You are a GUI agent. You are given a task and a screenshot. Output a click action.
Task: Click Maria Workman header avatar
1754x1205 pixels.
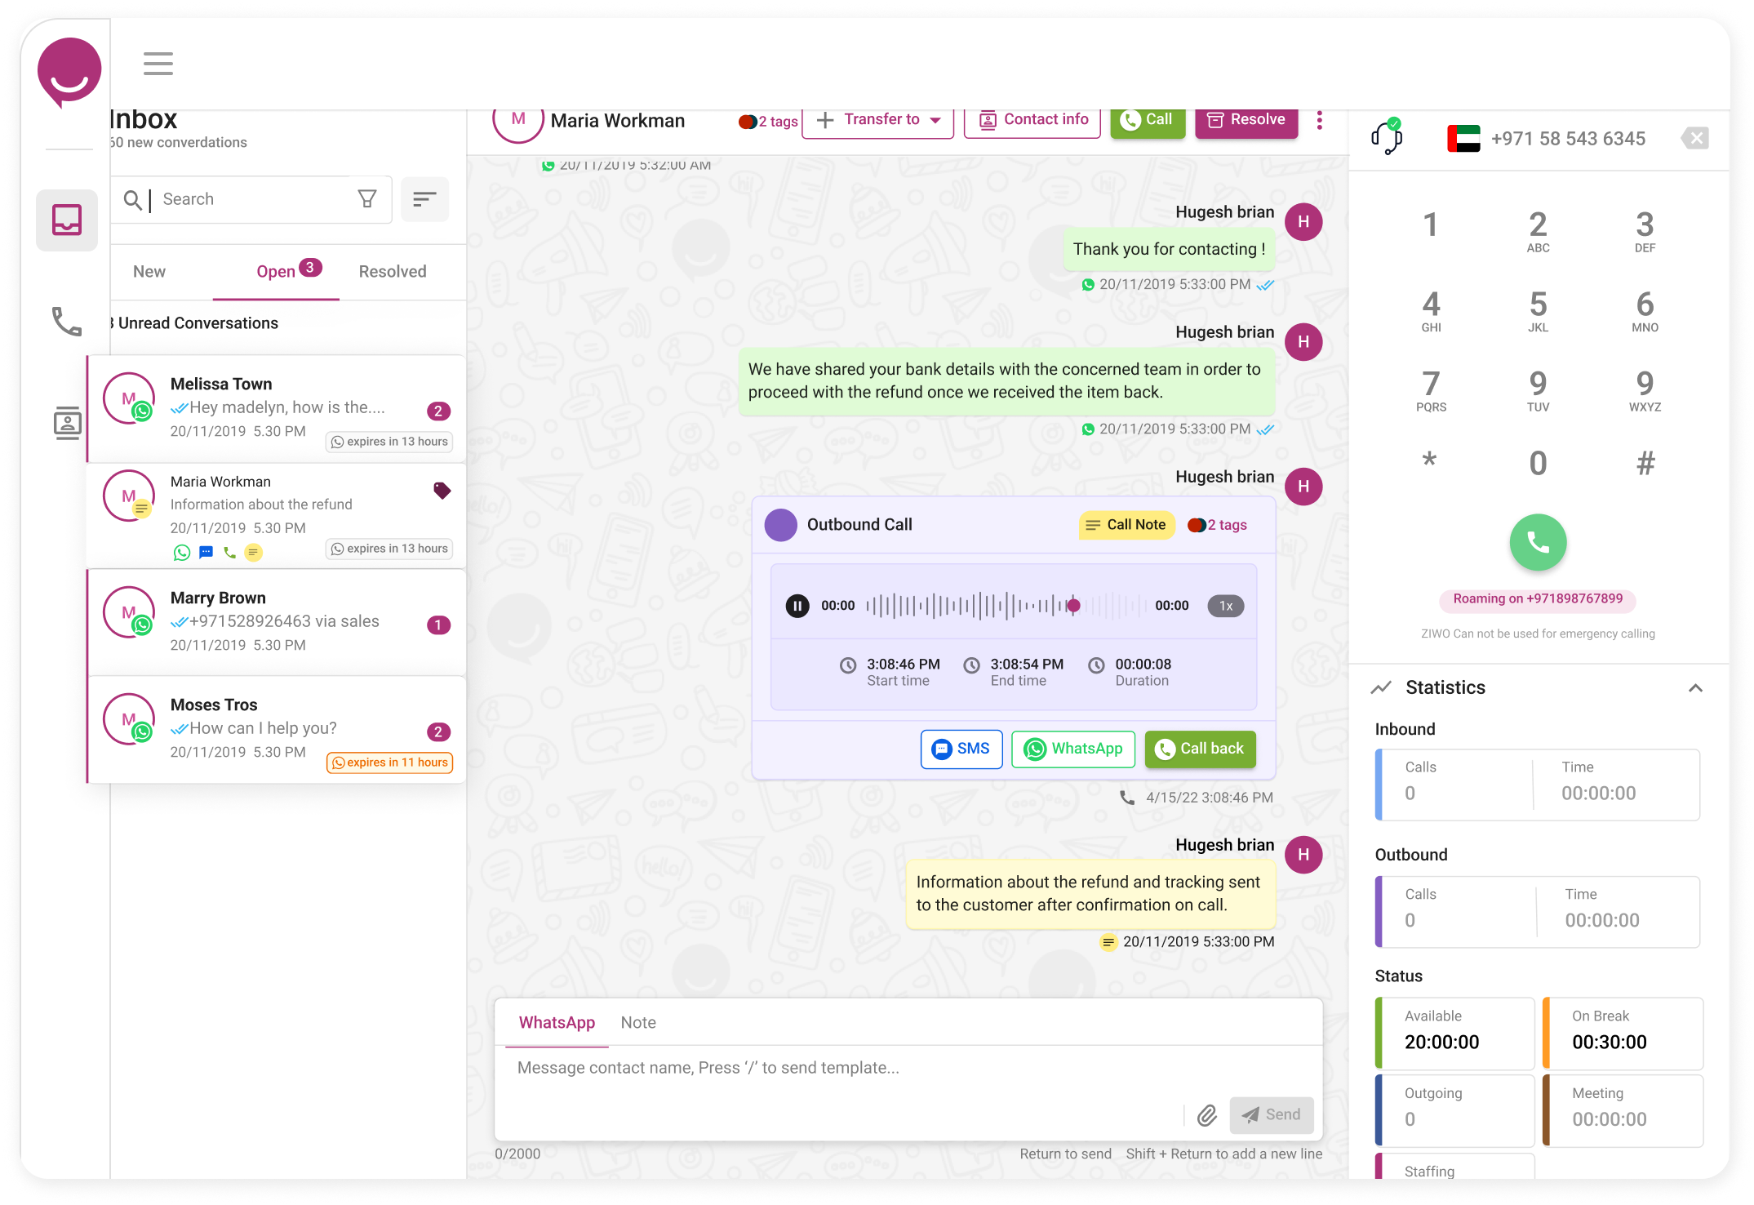tap(518, 120)
